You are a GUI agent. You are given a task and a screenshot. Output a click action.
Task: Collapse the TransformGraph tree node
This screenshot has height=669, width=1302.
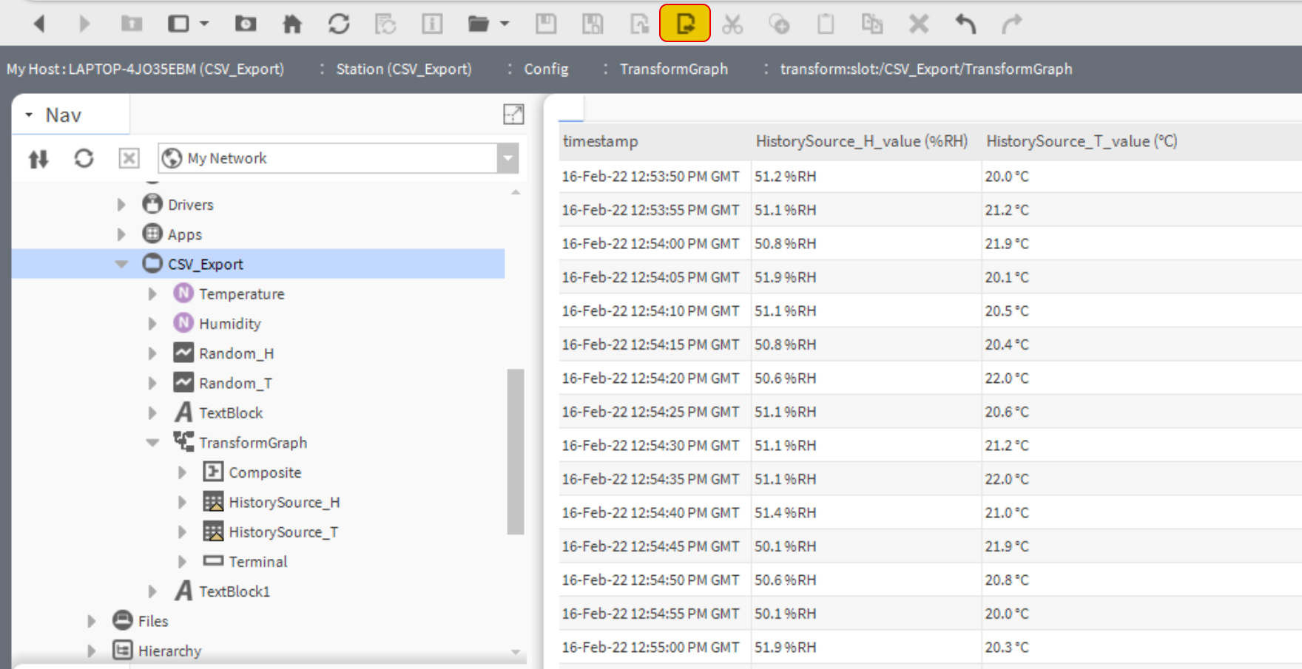(x=152, y=443)
